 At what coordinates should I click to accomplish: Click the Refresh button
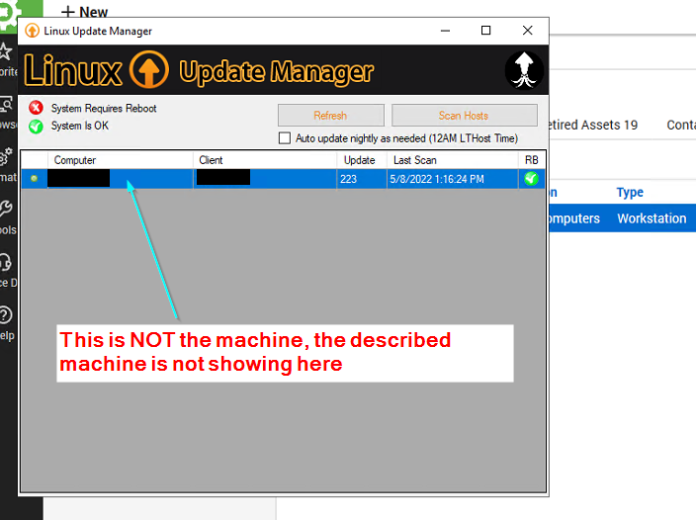coord(330,116)
